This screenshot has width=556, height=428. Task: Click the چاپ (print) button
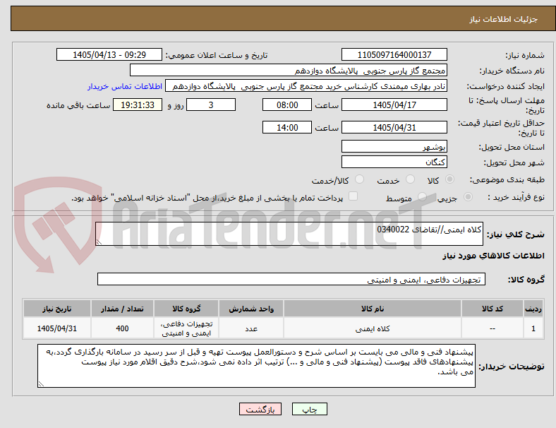[x=309, y=409]
